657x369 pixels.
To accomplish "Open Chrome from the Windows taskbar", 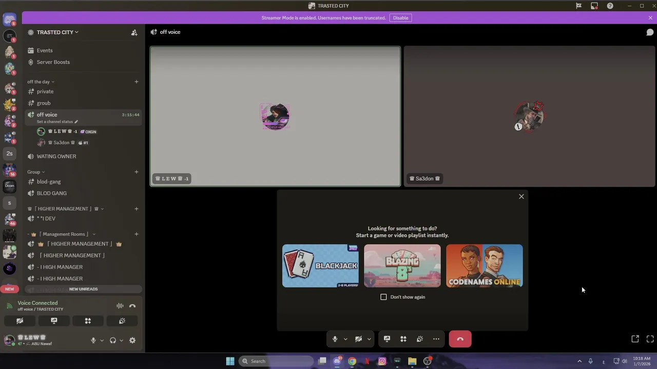I will (352, 361).
